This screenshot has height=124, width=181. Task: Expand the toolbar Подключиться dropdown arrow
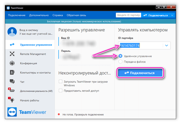click(172, 15)
